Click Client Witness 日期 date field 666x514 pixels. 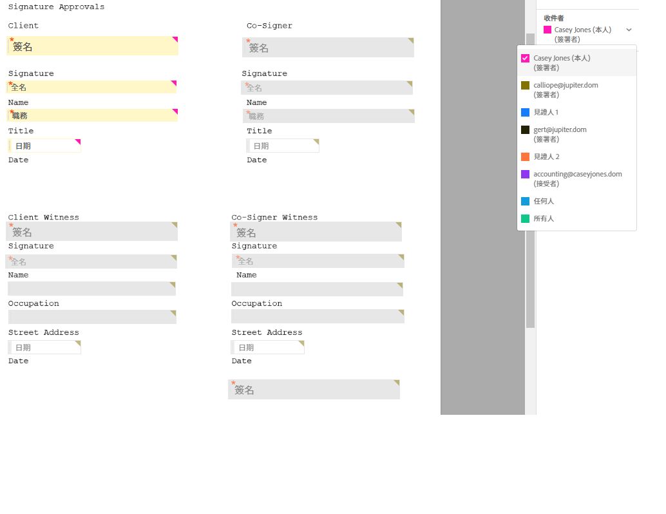point(44,347)
